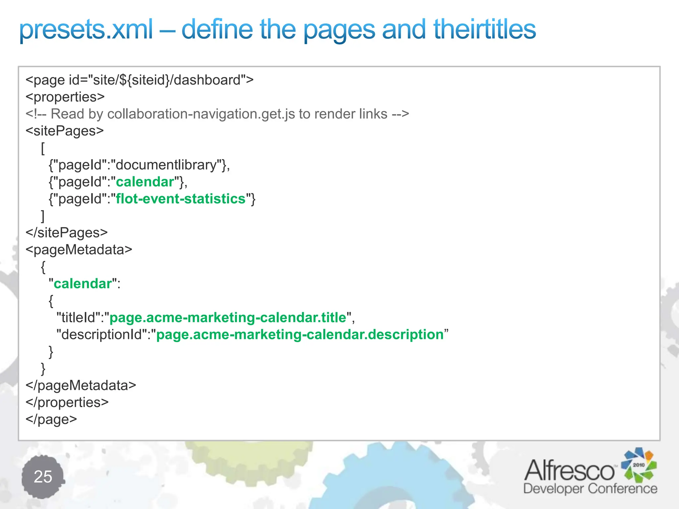Click the value 'page.acme-marketing-calendar.description'
Viewport: 679px width, 509px height.
(300, 334)
